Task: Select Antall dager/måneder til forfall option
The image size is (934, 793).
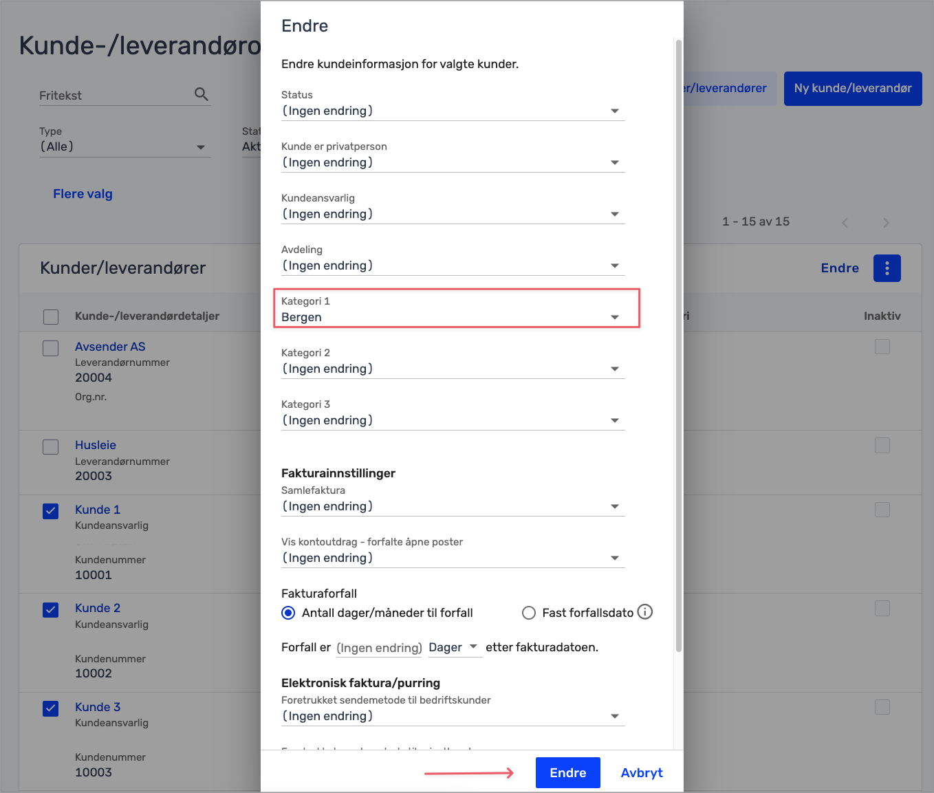Action: point(289,613)
